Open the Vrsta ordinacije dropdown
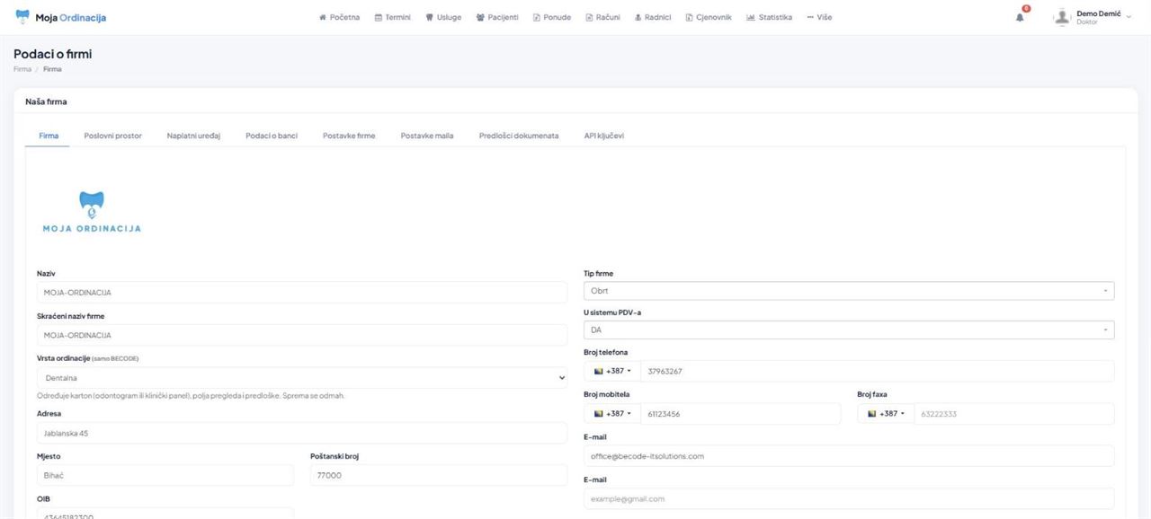The image size is (1151, 519). (x=302, y=378)
